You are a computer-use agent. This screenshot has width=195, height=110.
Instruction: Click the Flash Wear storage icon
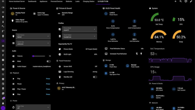(106, 66)
